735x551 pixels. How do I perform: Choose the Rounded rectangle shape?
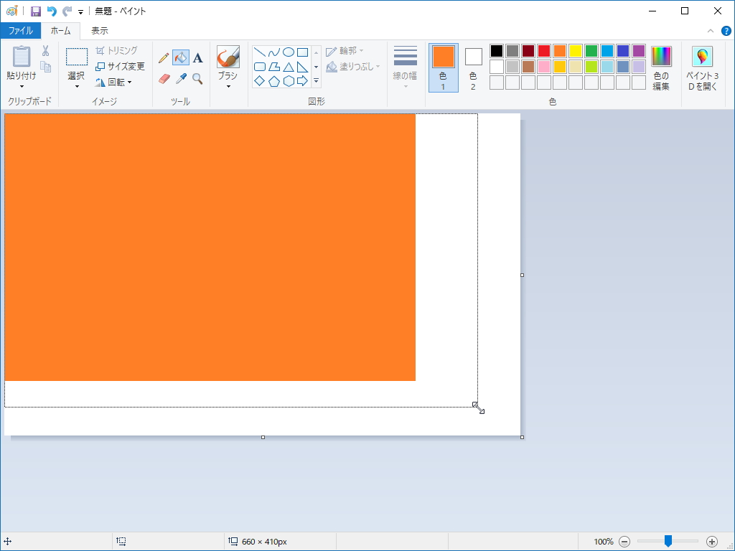(x=259, y=67)
